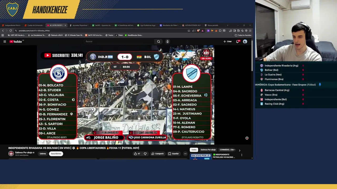Focus the YouTube Buscar search field

[120, 41]
